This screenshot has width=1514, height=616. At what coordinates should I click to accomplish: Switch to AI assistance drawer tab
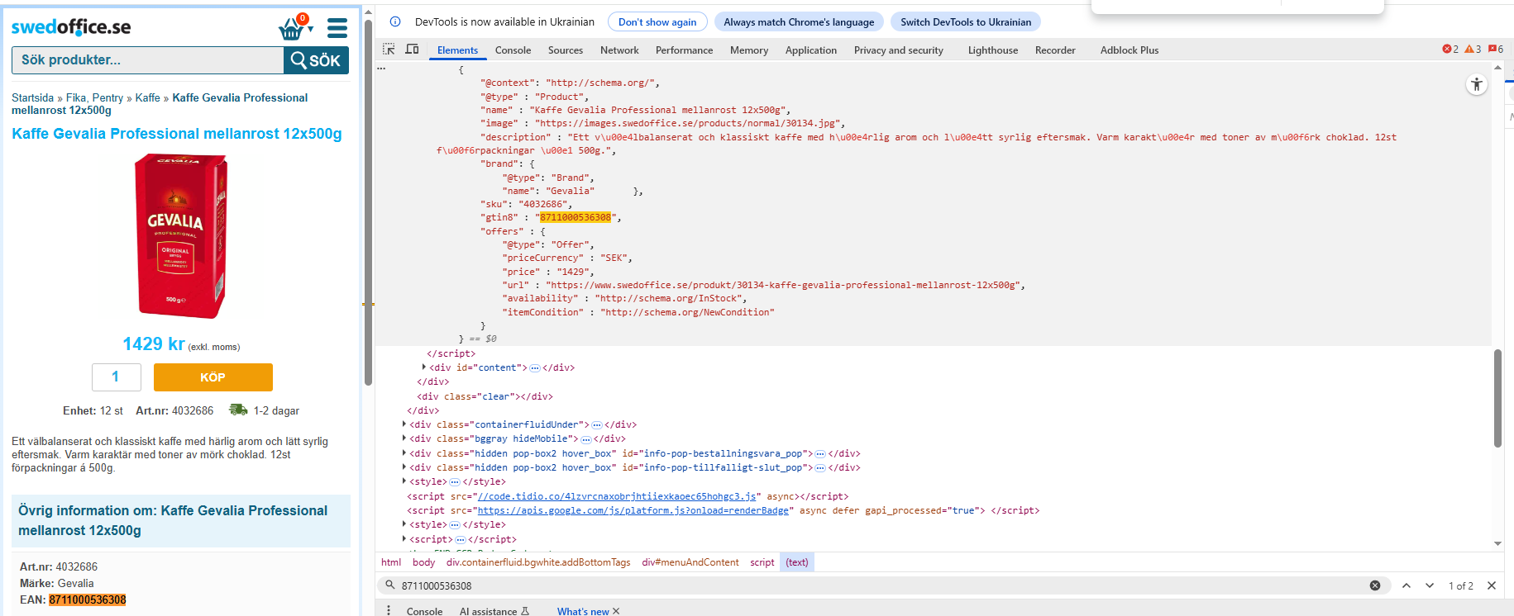pos(494,611)
